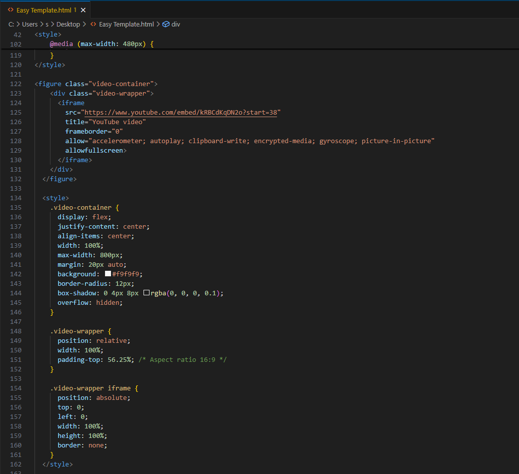This screenshot has width=519, height=474.
Task: Close the Easy Template.html editor tab
Action: coord(83,10)
